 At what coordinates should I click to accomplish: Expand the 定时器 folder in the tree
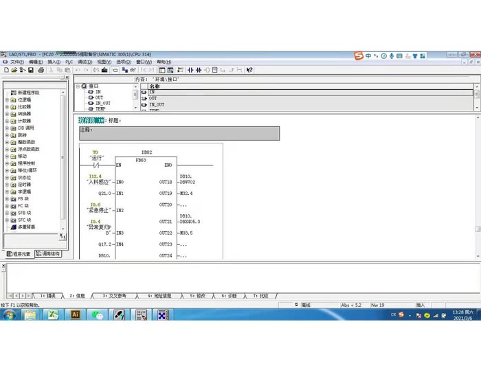click(x=7, y=185)
